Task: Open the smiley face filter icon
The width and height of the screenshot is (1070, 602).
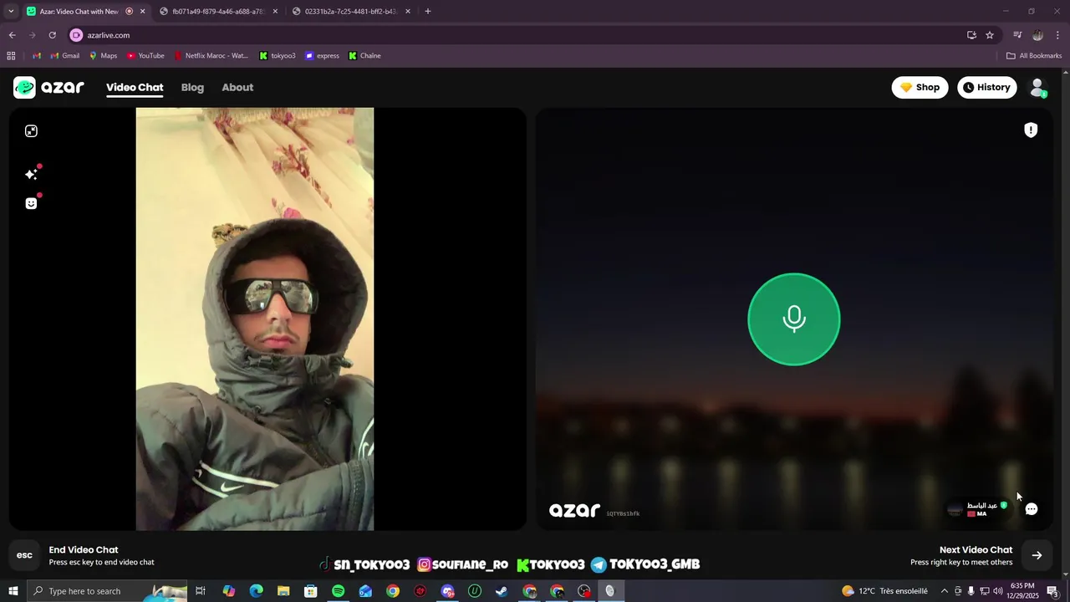Action: (32, 203)
